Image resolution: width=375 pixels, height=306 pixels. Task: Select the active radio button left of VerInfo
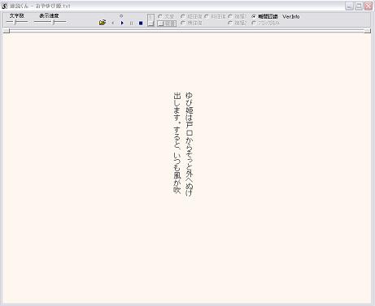(x=254, y=16)
